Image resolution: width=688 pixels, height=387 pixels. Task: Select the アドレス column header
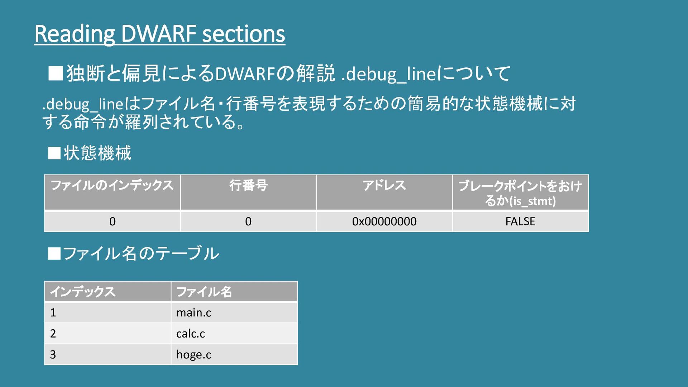tap(384, 186)
